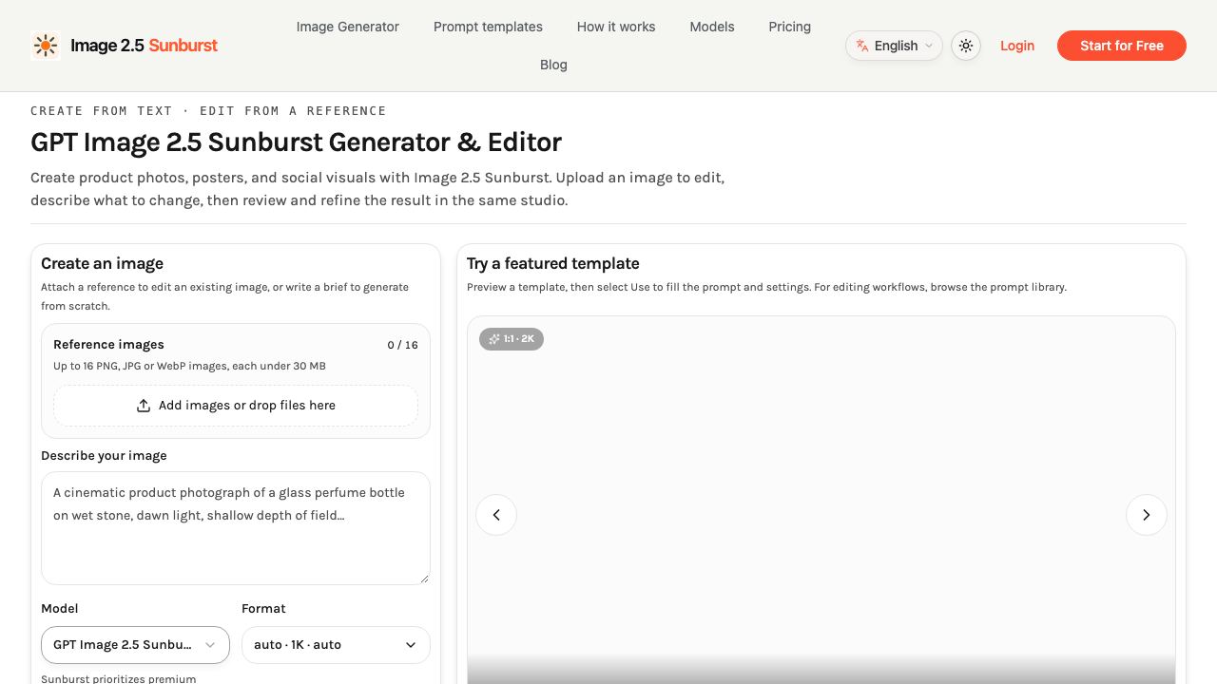Open Blog nav item
The height and width of the screenshot is (684, 1217).
click(x=553, y=65)
